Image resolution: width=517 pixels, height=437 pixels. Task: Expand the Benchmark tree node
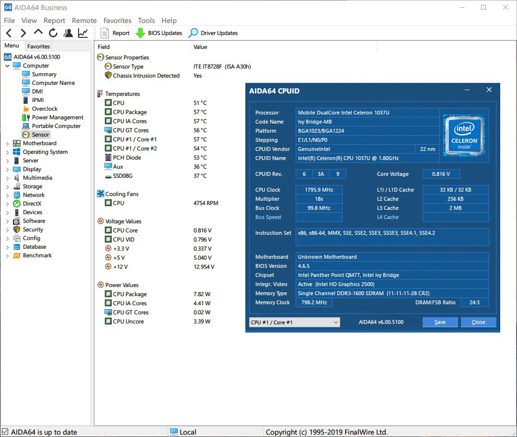tap(7, 255)
